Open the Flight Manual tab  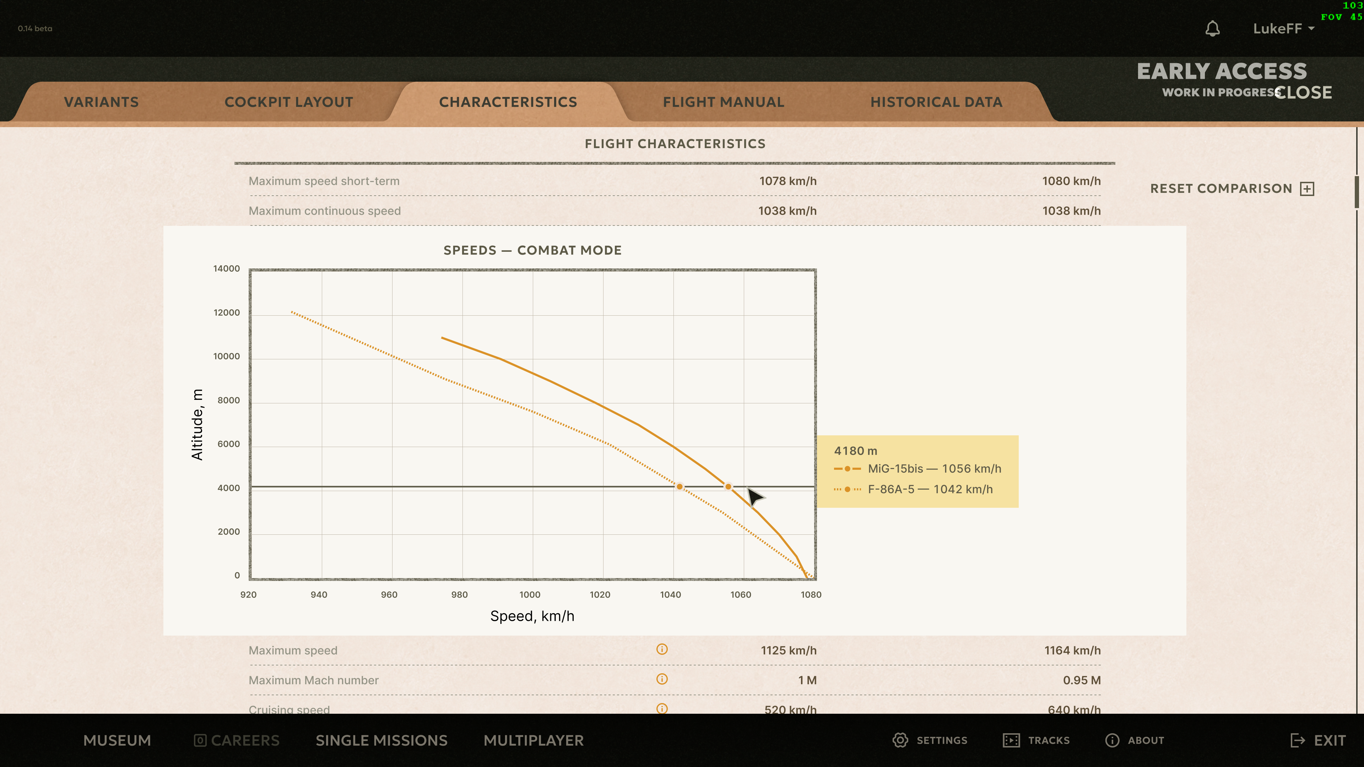723,102
